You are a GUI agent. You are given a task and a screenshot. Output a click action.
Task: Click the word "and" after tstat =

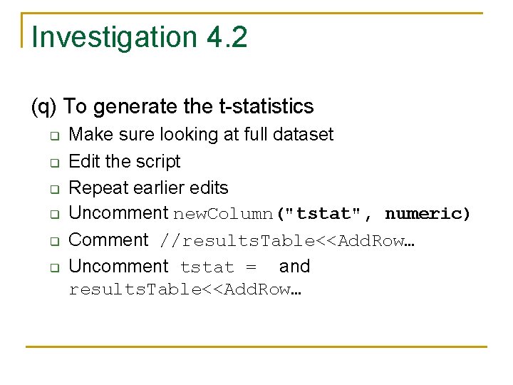coord(294,267)
